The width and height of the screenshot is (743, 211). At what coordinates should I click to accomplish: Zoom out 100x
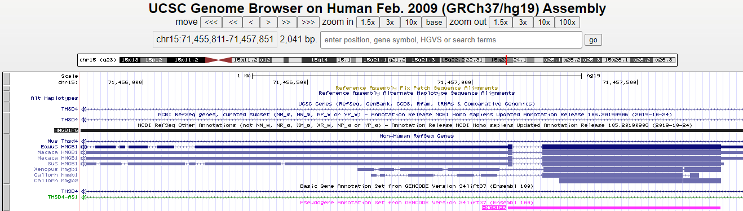click(x=567, y=23)
